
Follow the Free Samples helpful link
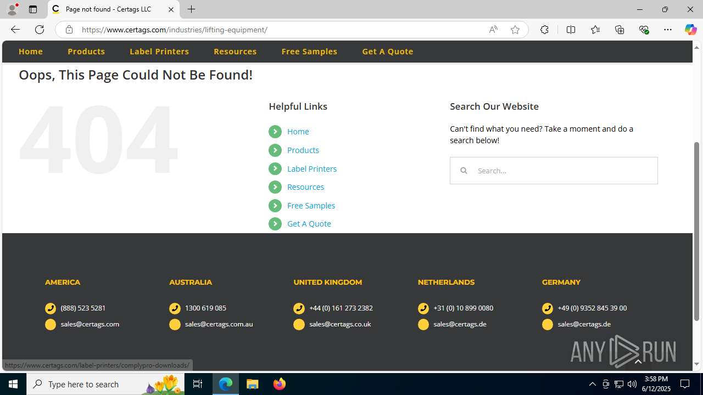click(311, 206)
